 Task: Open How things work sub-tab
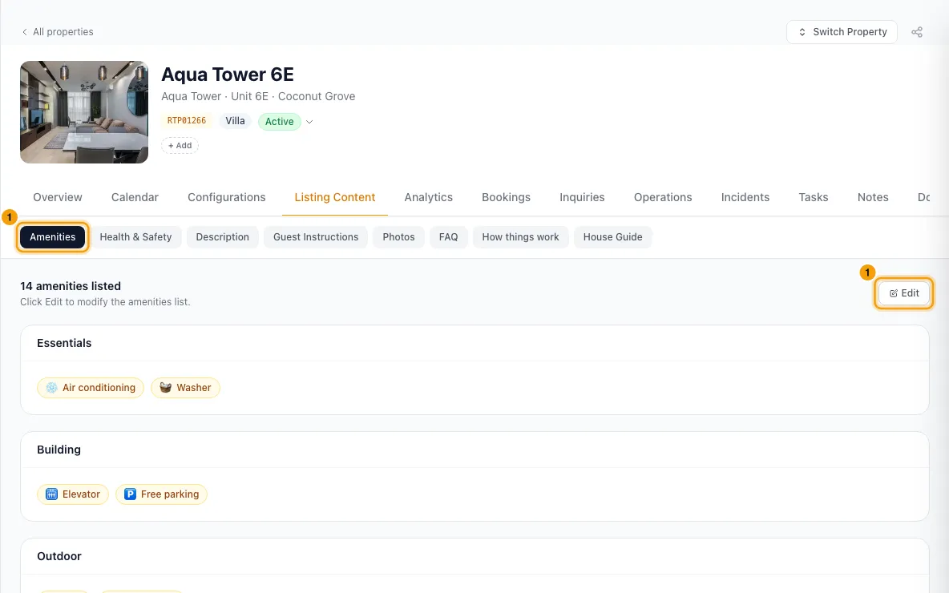[520, 237]
